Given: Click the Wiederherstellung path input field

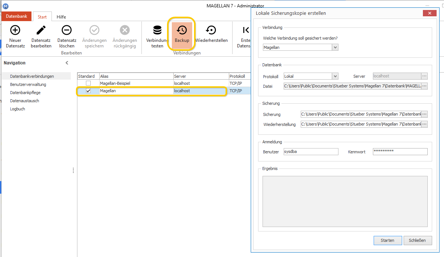Looking at the screenshot, I should pos(361,124).
